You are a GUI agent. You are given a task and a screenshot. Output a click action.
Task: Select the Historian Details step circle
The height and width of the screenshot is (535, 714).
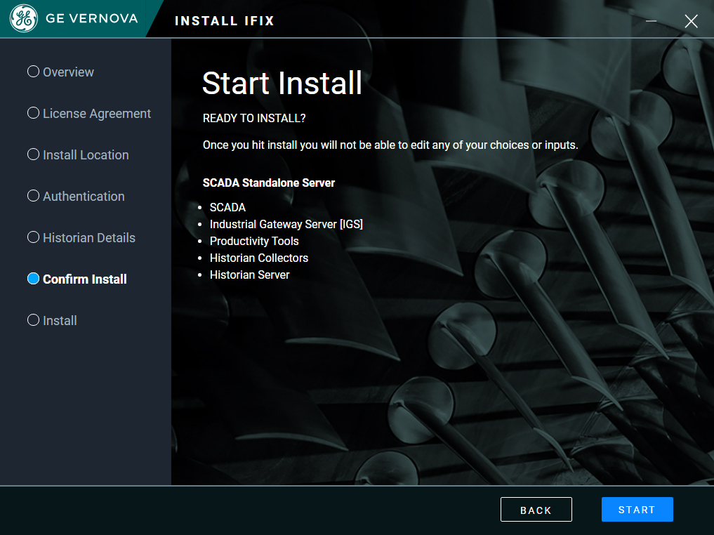click(33, 237)
